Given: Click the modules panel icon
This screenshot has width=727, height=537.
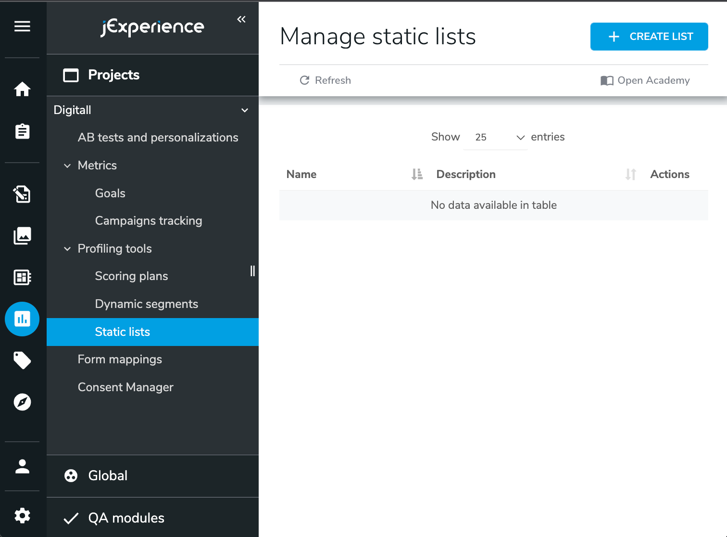Looking at the screenshot, I should point(22,277).
